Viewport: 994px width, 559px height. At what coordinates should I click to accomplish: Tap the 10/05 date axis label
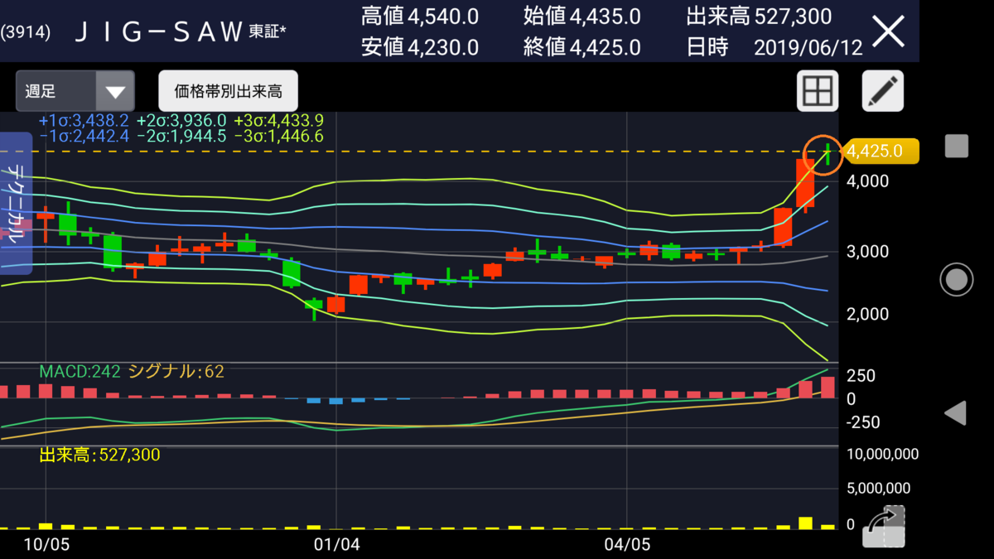point(46,544)
